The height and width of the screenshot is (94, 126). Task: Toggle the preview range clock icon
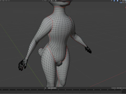tap(118, 88)
